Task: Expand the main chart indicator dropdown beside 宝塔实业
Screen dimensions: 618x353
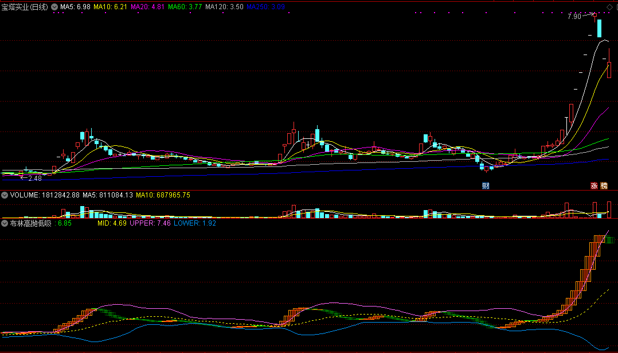Action: (54, 7)
